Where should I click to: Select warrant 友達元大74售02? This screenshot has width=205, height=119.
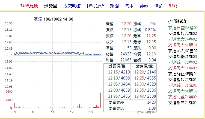pos(183,39)
